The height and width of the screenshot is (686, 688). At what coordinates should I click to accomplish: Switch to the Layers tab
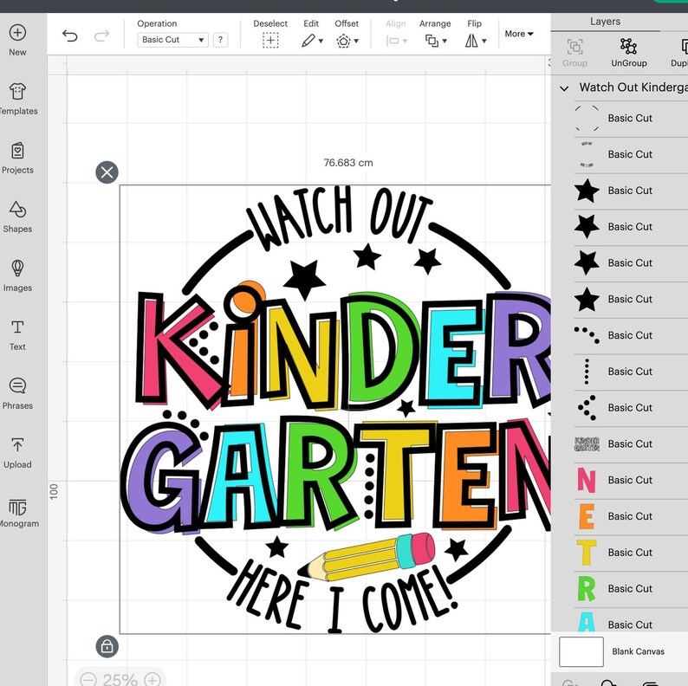point(605,22)
